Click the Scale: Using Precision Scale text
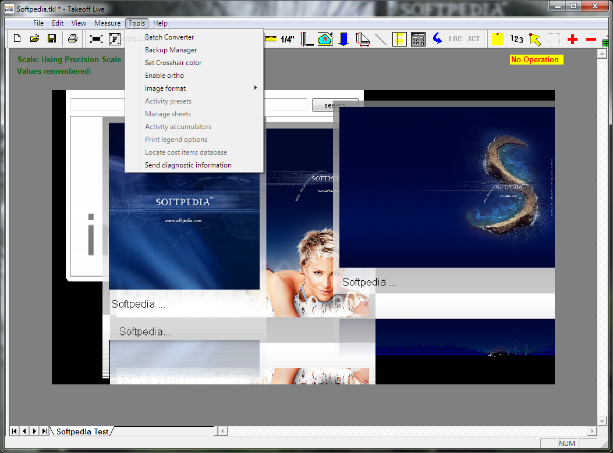 pyautogui.click(x=69, y=59)
